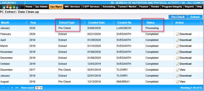Open the CSFP Services menu

pyautogui.click(x=91, y=7)
